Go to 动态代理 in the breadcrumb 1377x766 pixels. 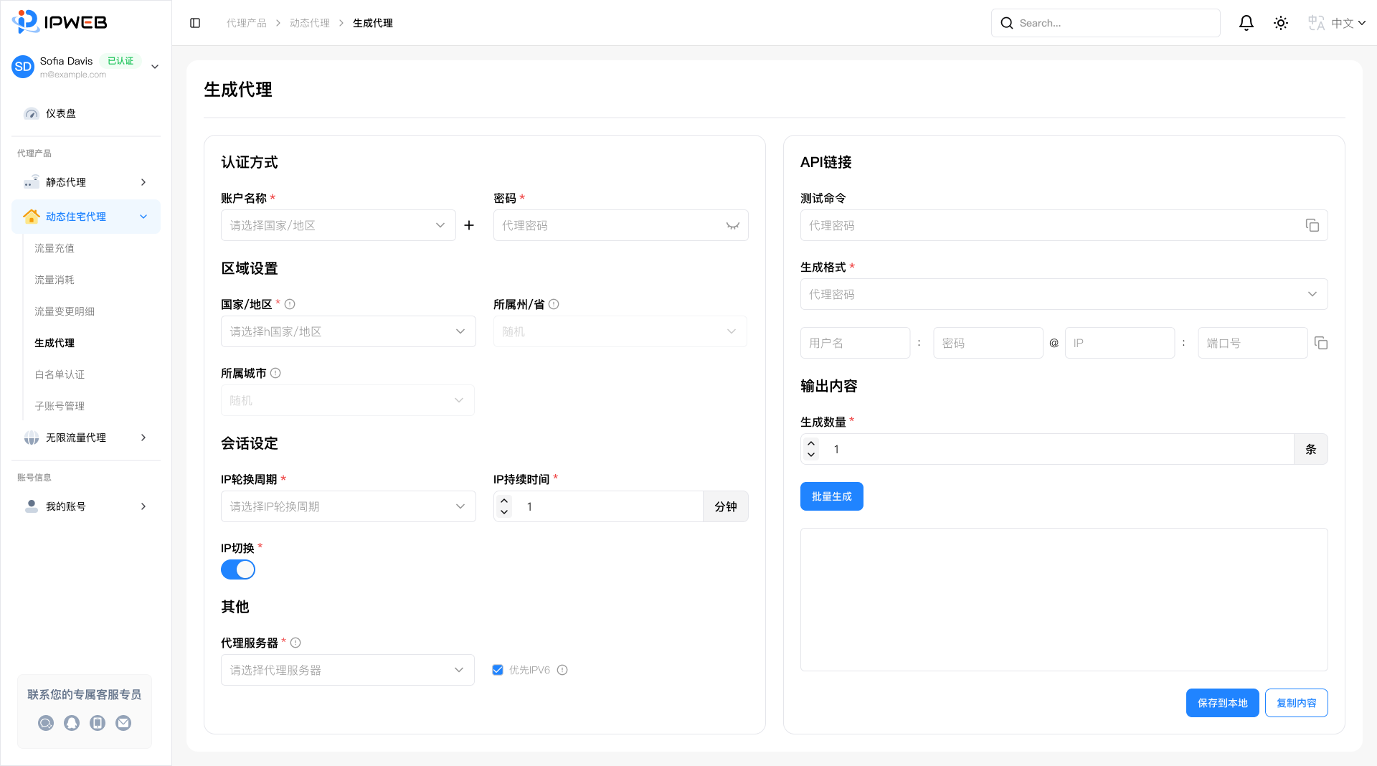[309, 22]
